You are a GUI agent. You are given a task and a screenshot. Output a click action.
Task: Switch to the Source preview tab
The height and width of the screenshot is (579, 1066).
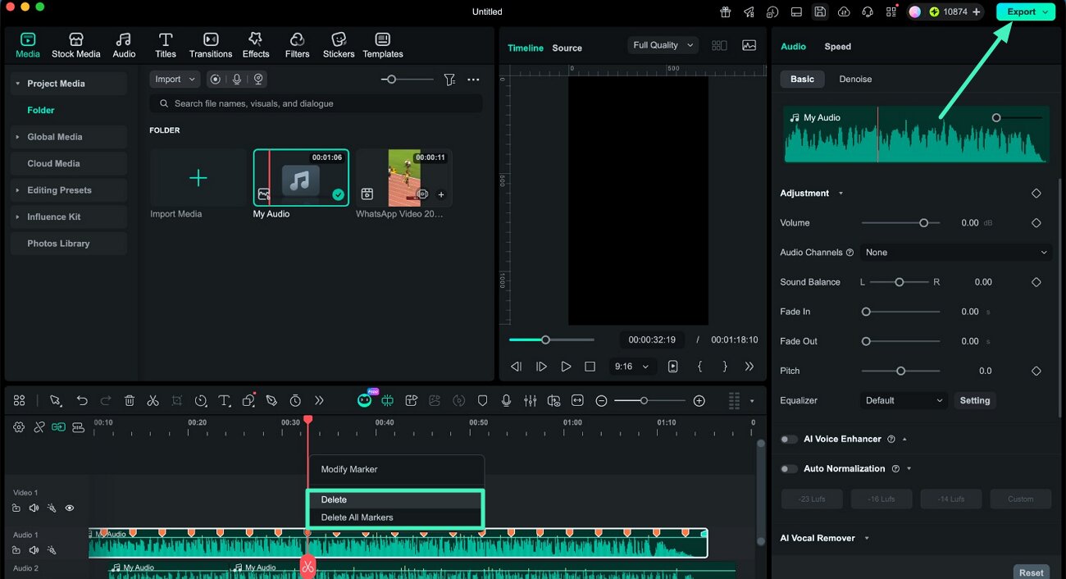coord(567,48)
